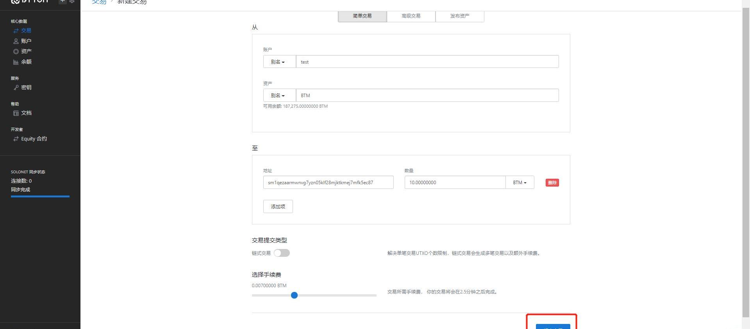750x329 pixels.
Task: Toggle the 链式交易 chain transaction switch
Action: [x=282, y=253]
